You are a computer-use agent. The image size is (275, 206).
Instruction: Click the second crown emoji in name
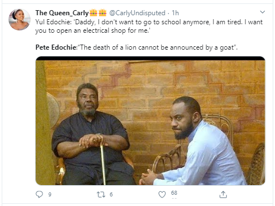102,12
